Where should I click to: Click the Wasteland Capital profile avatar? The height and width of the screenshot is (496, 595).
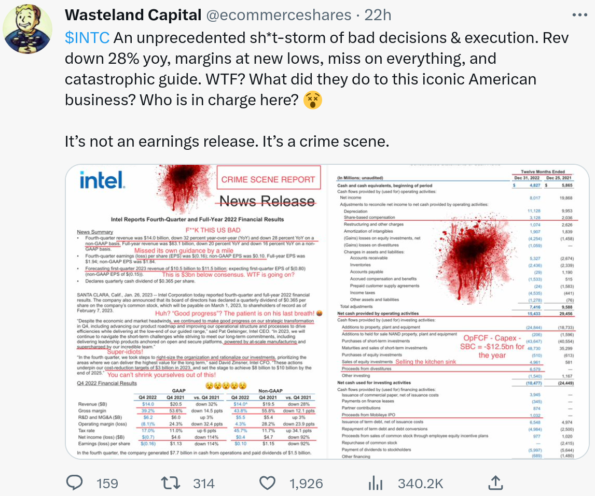coord(27,30)
